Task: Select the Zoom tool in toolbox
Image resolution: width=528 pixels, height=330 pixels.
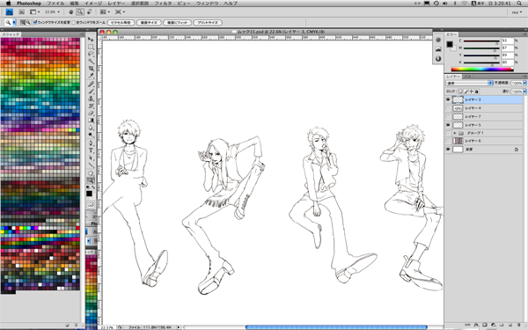Action: click(x=91, y=180)
